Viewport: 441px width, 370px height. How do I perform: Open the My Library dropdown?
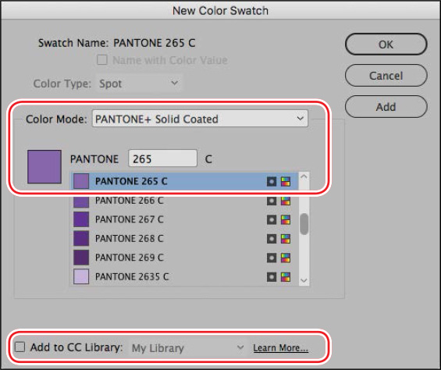[x=188, y=348]
